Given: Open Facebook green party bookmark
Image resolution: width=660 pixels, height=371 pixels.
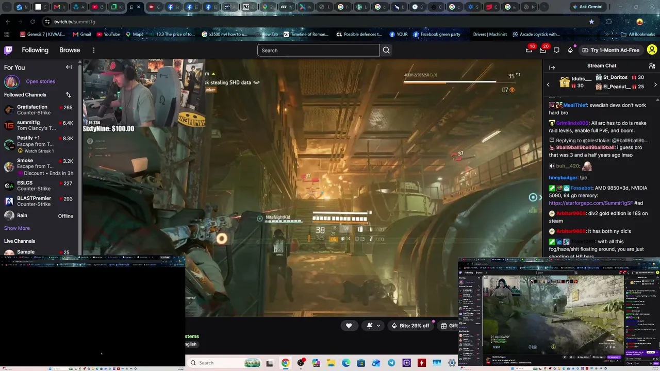Looking at the screenshot, I should tap(437, 35).
